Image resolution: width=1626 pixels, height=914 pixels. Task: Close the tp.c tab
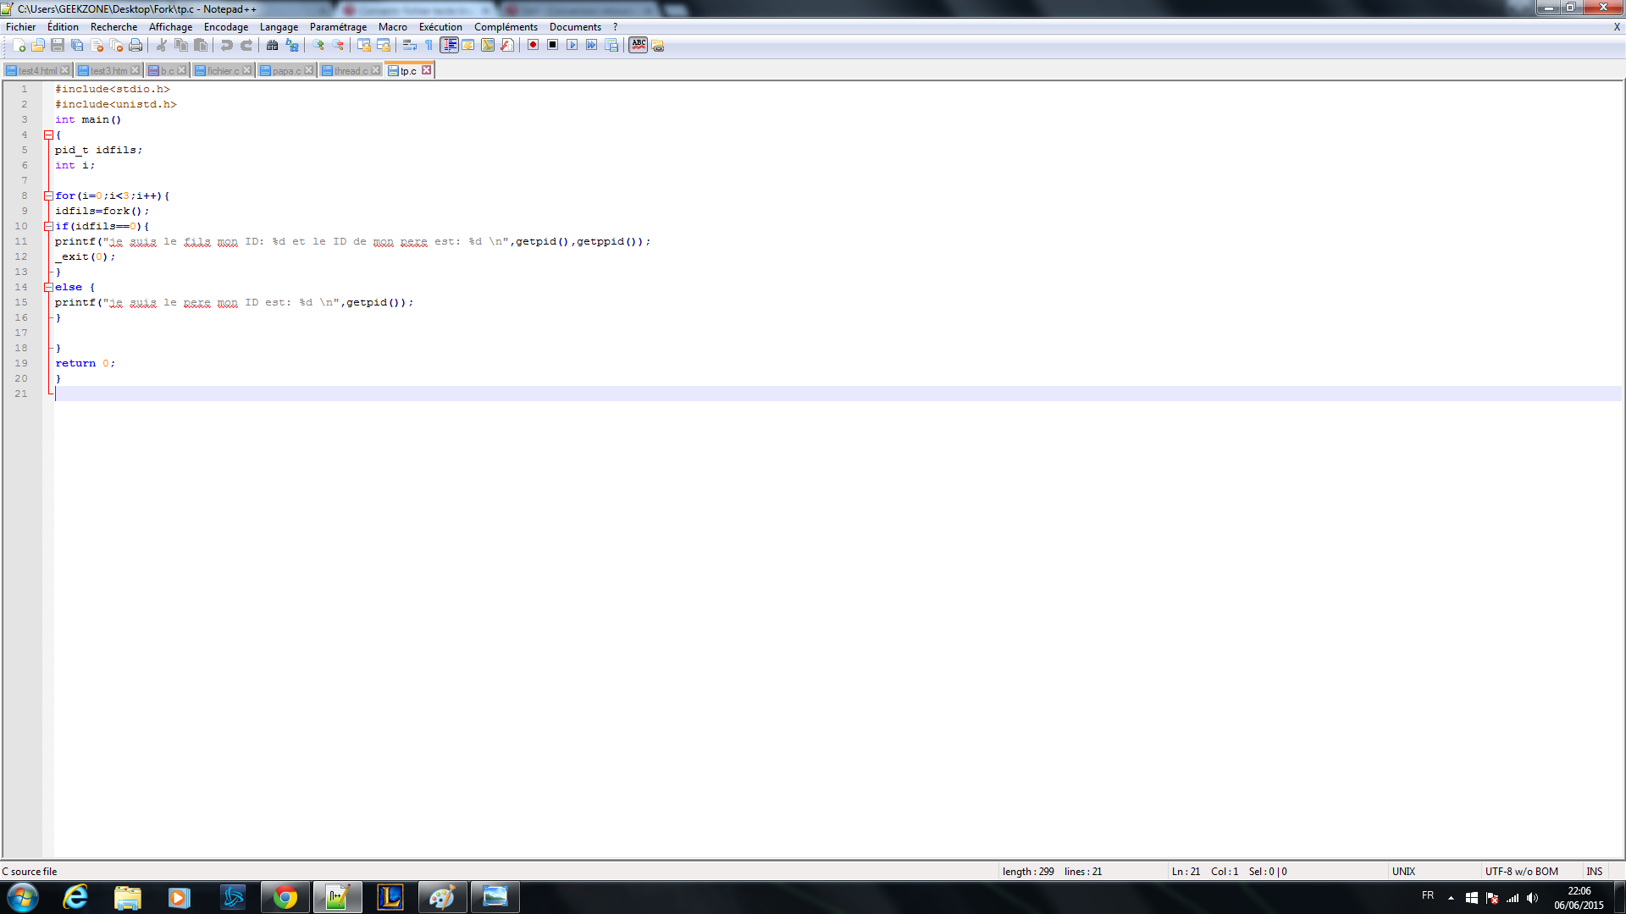pos(427,70)
